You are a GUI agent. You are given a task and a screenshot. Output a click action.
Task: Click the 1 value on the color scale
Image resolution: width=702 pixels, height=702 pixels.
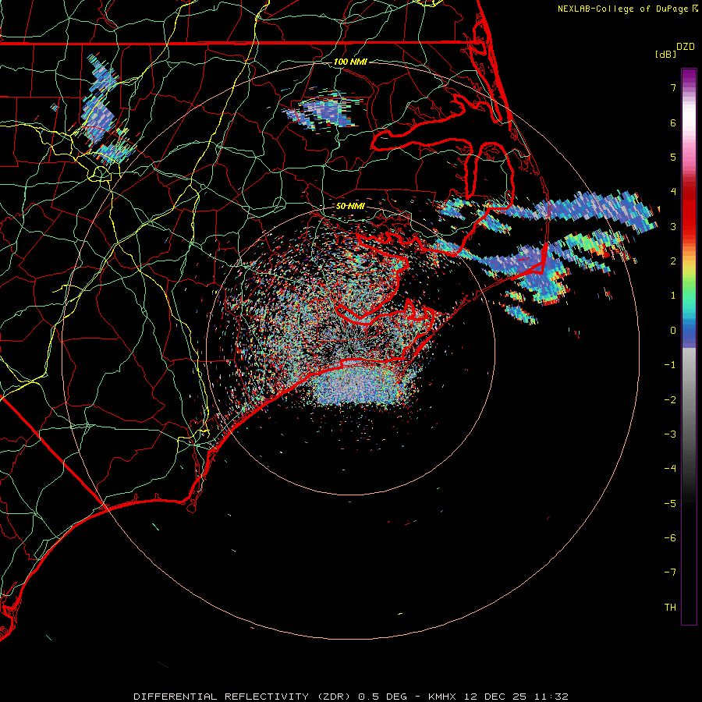tap(673, 296)
